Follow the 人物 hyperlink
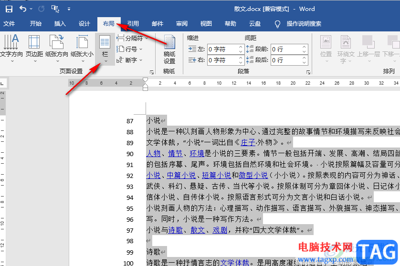The width and height of the screenshot is (400, 266). 153,153
